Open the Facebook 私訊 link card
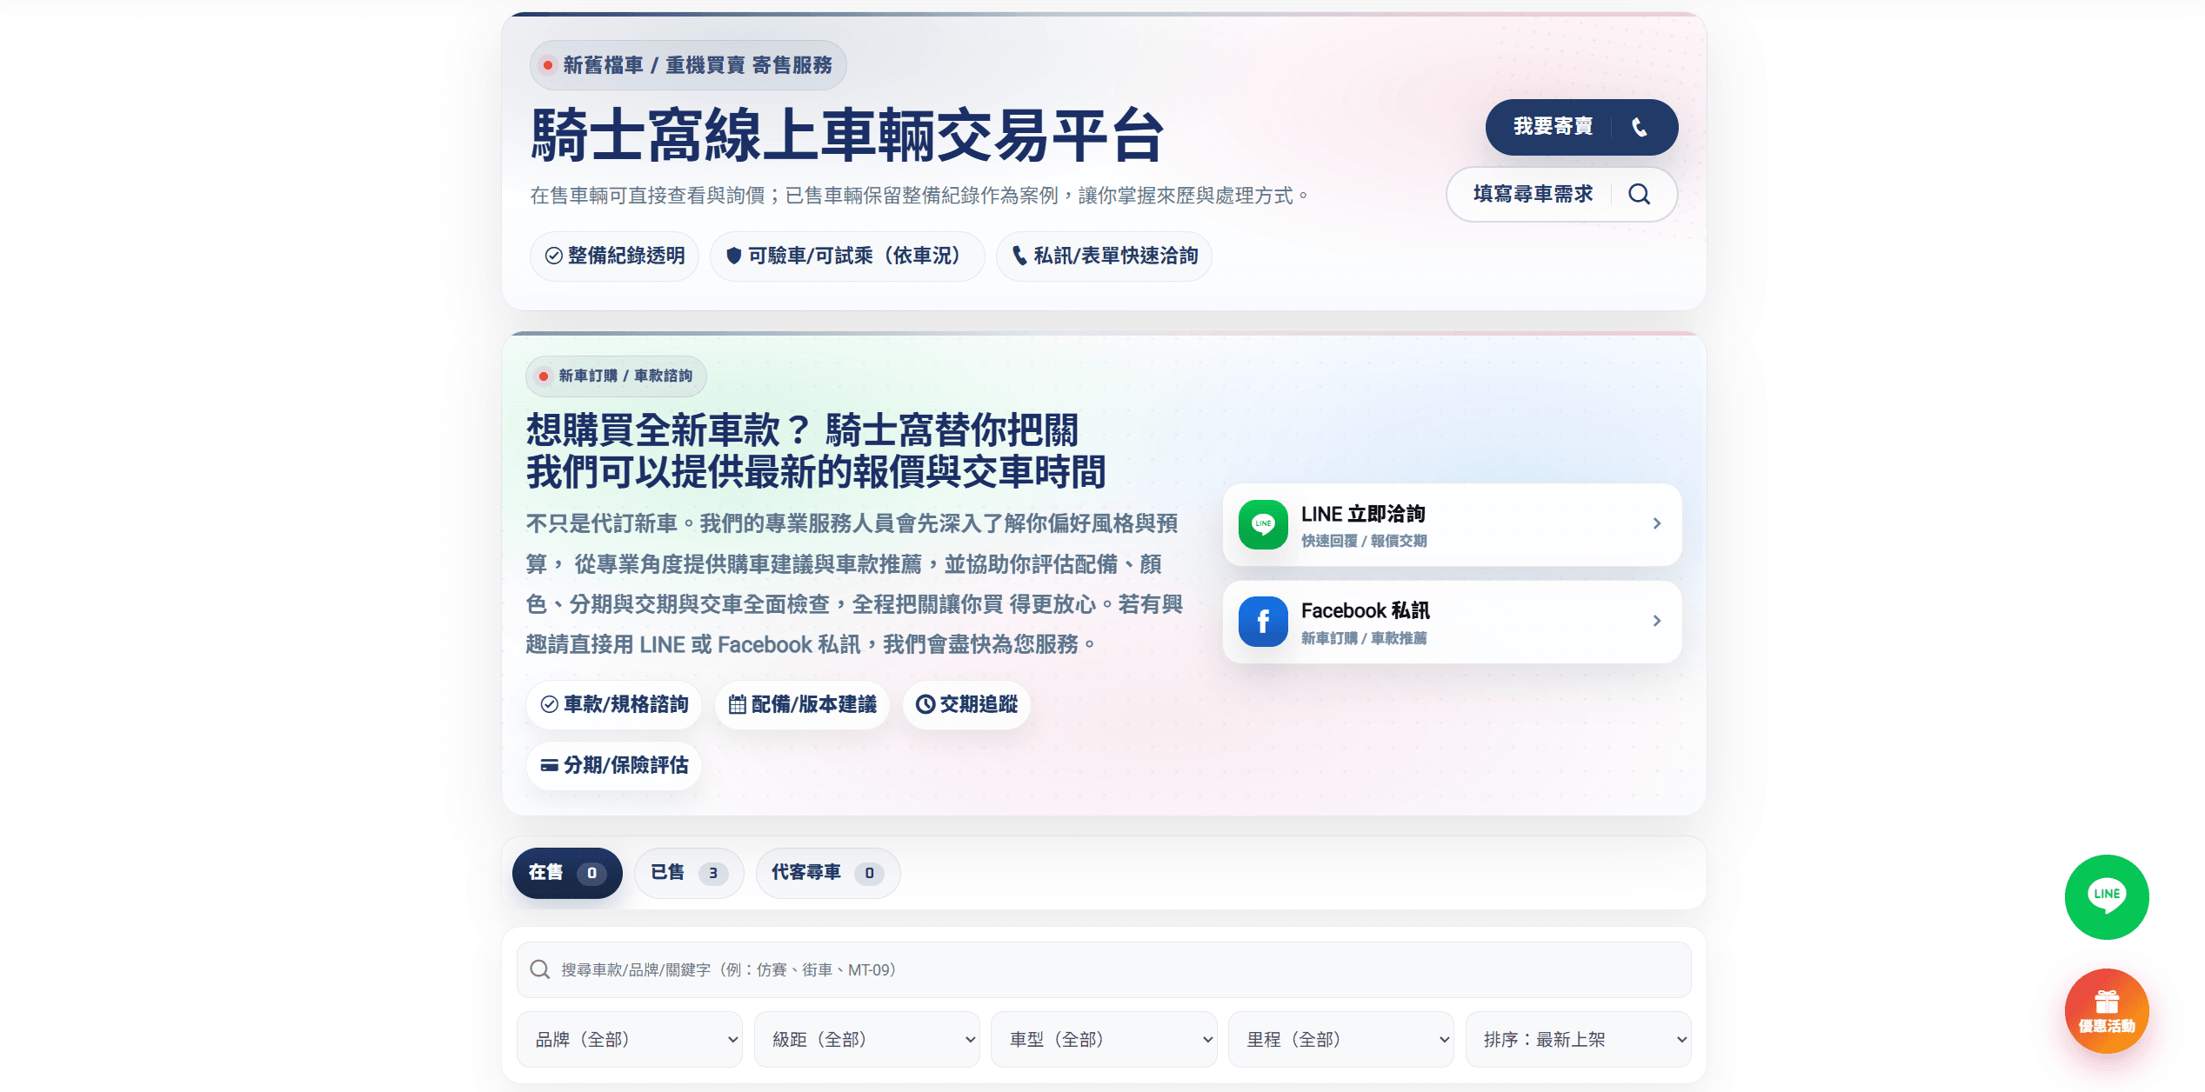 [x=1452, y=622]
